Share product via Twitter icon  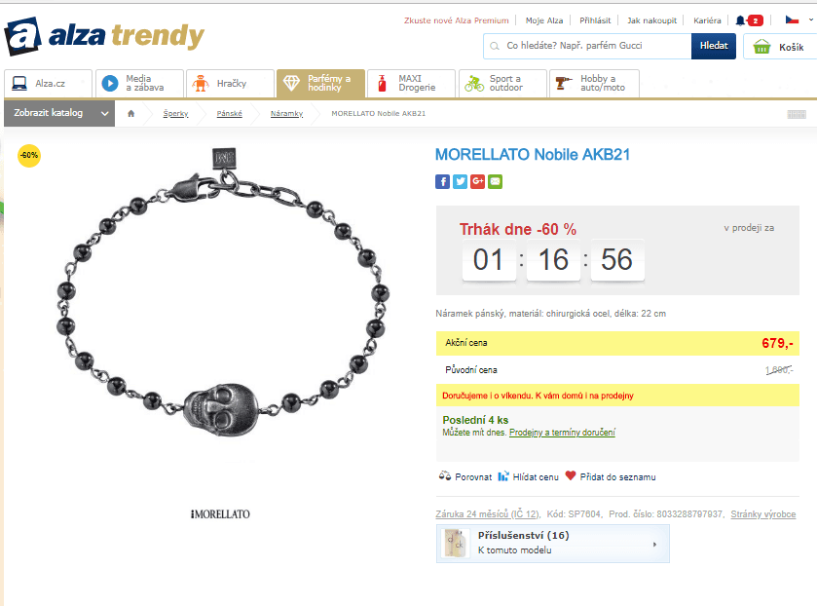(x=460, y=181)
